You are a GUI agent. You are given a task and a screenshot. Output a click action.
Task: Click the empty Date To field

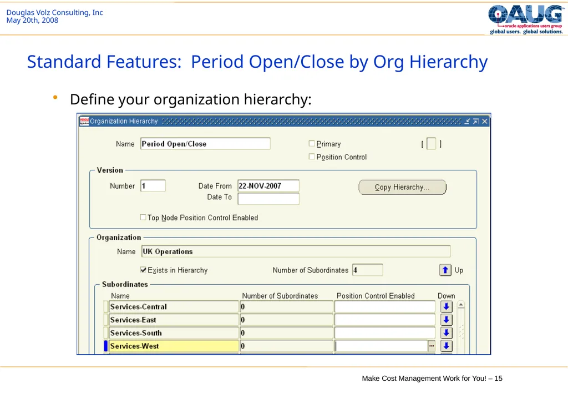[x=268, y=199]
